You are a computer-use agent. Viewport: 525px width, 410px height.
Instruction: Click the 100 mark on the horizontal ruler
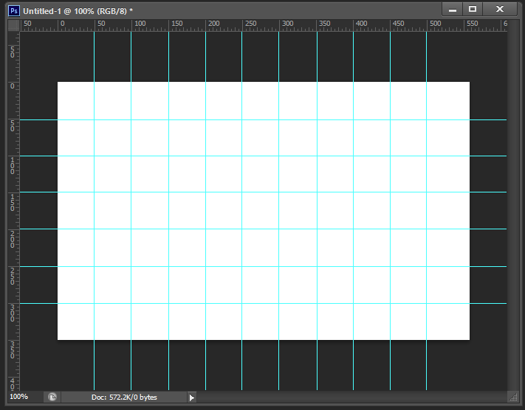(x=140, y=24)
